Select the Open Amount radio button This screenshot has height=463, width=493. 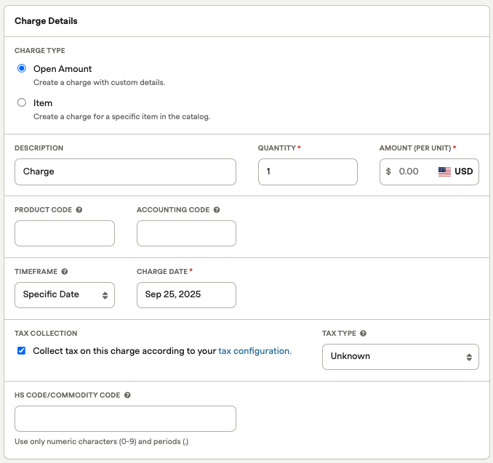click(x=22, y=69)
